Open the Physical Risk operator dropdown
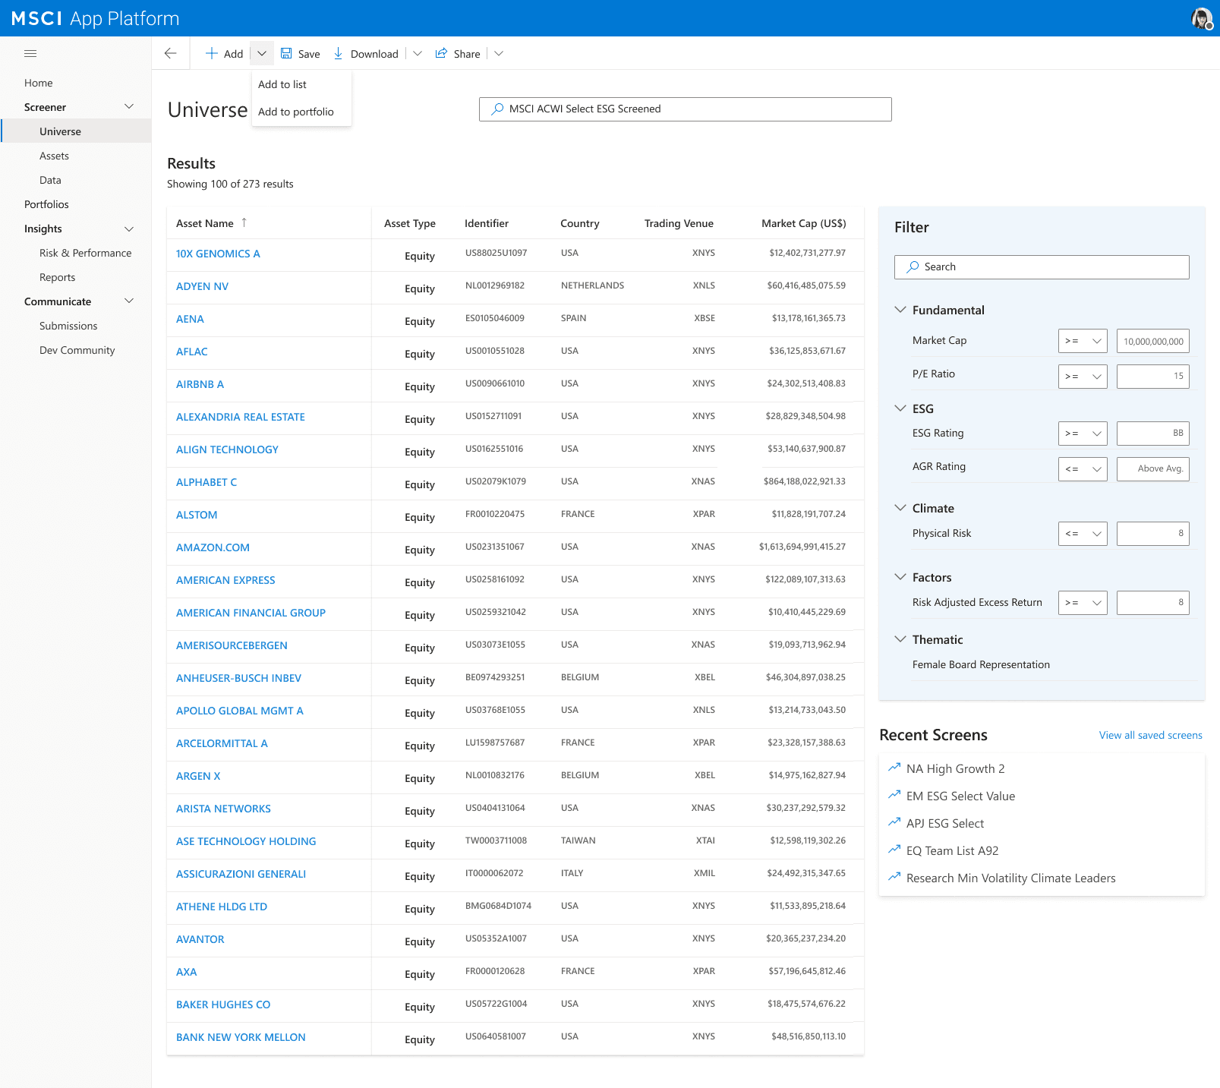This screenshot has height=1088, width=1220. point(1083,534)
